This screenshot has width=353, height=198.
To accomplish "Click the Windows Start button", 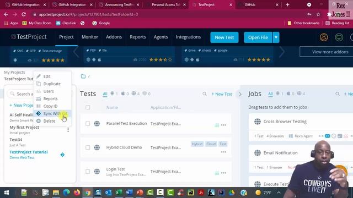I will click(7, 193).
